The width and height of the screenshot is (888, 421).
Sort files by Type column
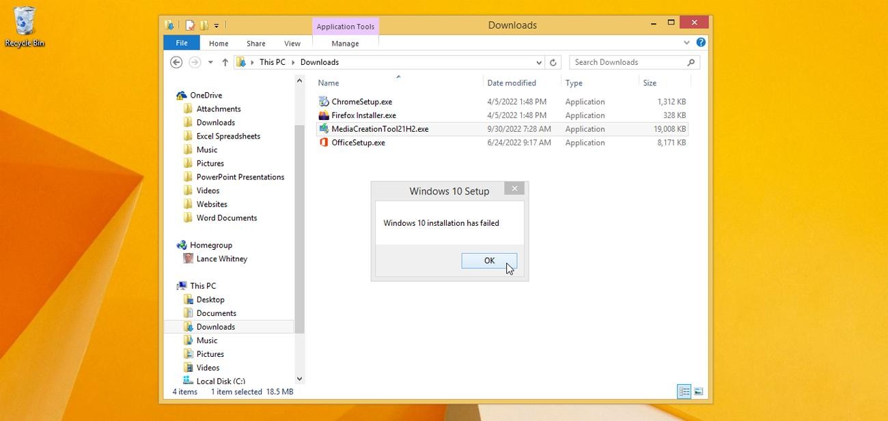574,83
